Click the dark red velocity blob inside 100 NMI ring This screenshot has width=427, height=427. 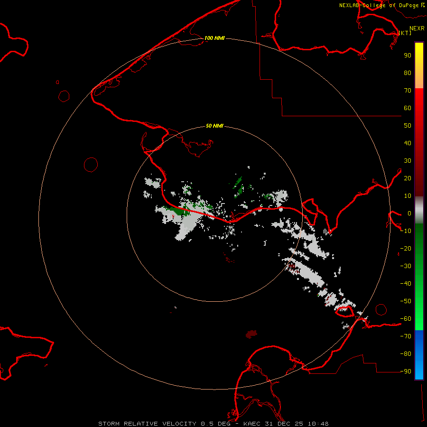251,334
